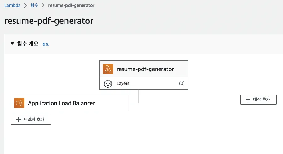The image size is (283, 154).
Task: Click the Layers stack icon
Action: point(108,84)
